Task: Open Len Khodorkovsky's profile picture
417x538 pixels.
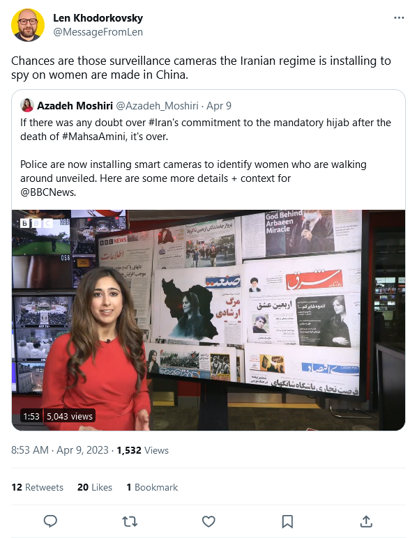Action: (28, 24)
